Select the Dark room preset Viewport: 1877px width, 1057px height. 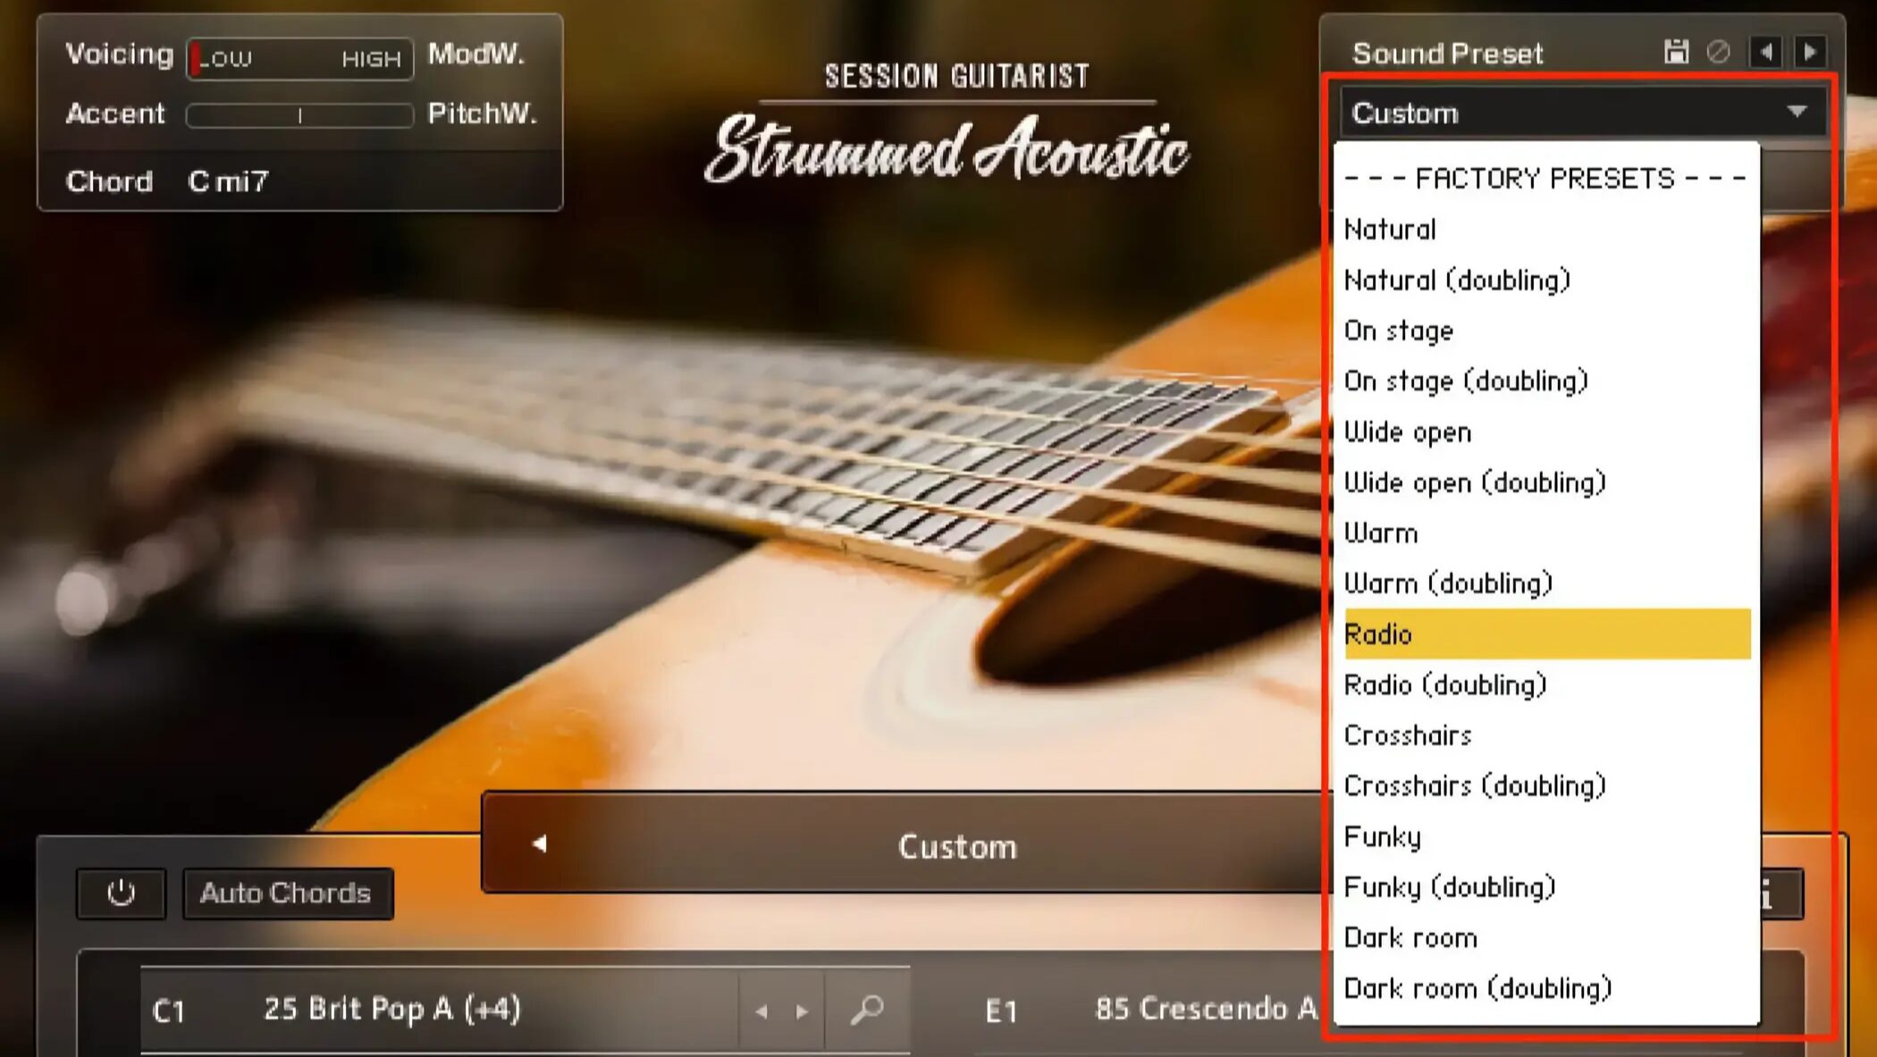[x=1547, y=937]
